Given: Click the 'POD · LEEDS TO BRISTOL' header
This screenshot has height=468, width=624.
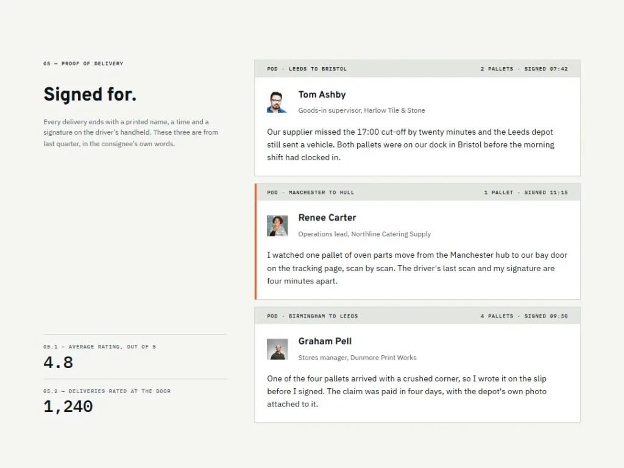Looking at the screenshot, I should [x=307, y=69].
